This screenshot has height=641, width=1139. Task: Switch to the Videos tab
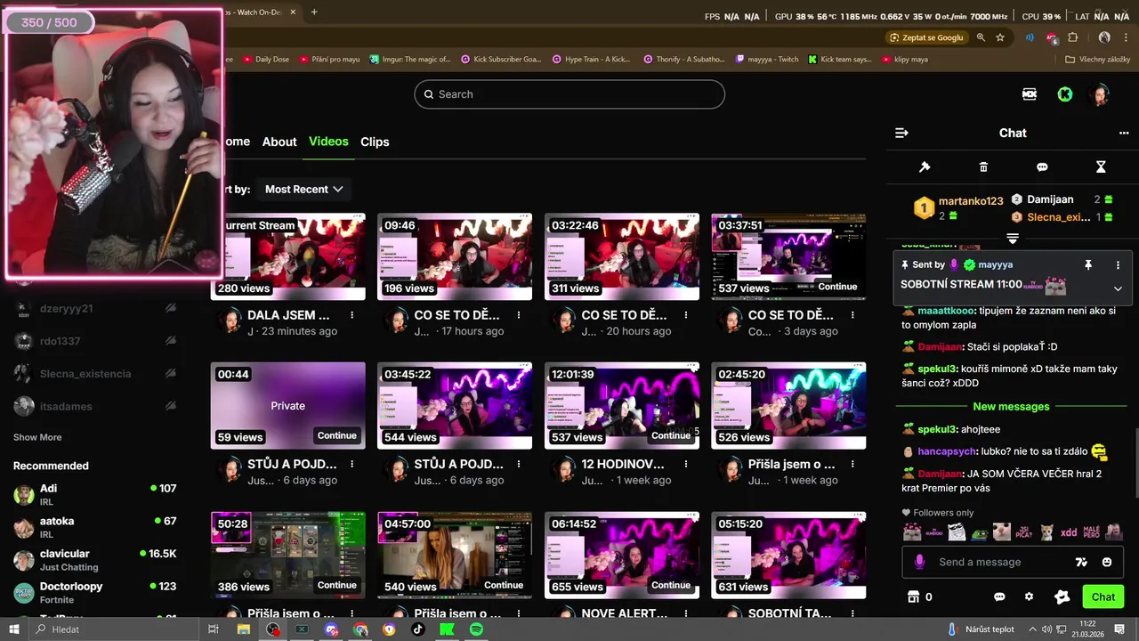click(x=328, y=142)
